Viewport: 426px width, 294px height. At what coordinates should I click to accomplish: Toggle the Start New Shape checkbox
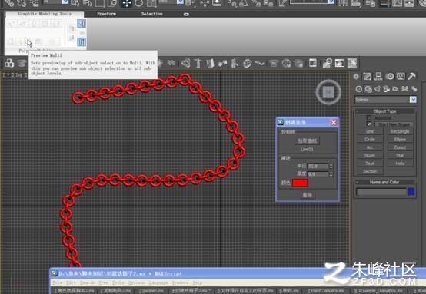[x=369, y=124]
